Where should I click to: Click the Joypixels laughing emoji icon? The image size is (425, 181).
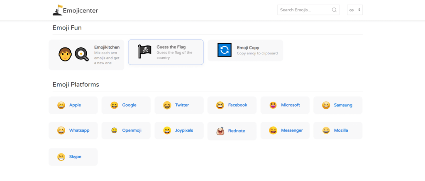(x=167, y=131)
